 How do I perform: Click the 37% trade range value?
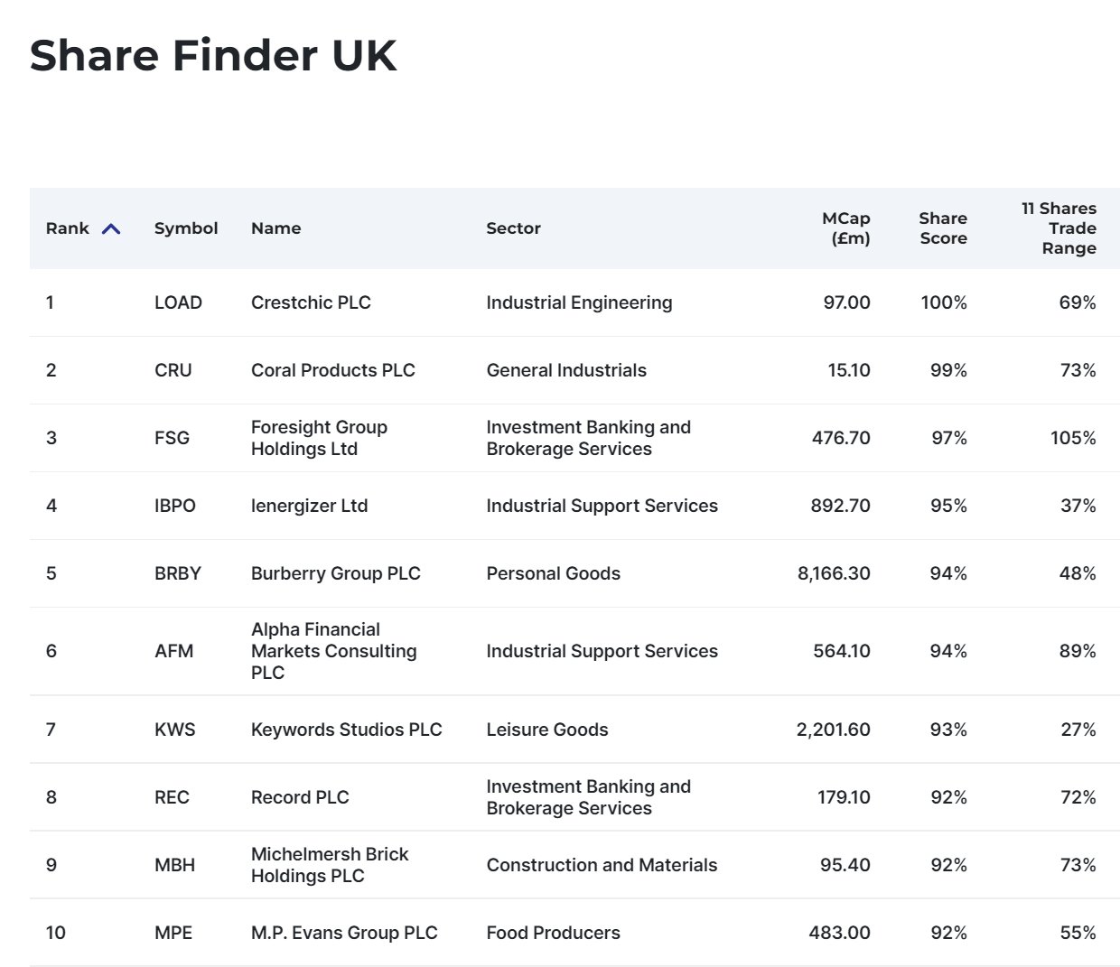(1078, 506)
